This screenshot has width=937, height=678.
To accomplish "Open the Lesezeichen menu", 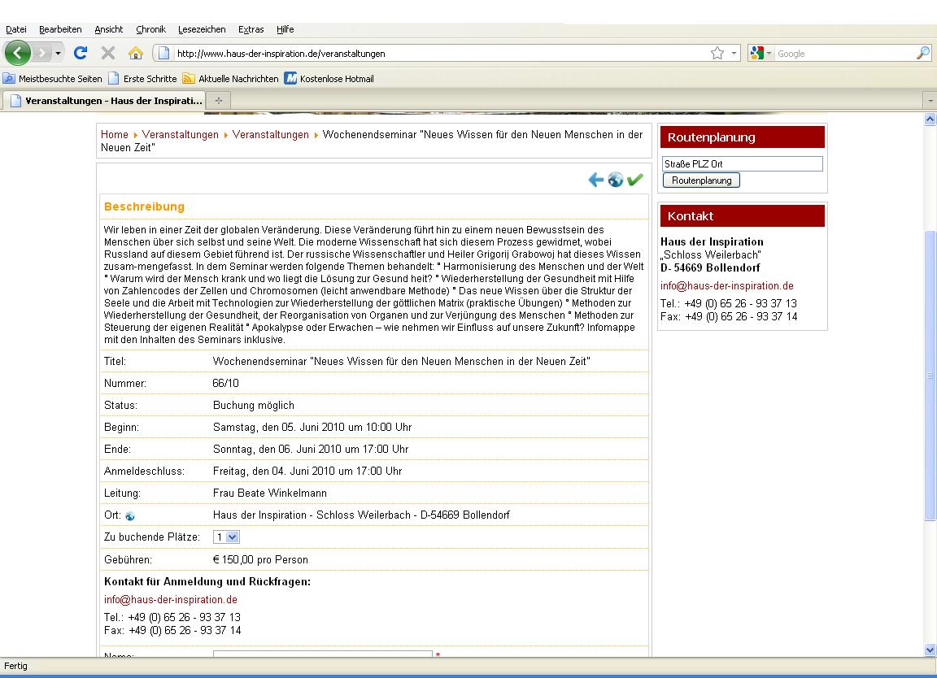I will point(202,29).
